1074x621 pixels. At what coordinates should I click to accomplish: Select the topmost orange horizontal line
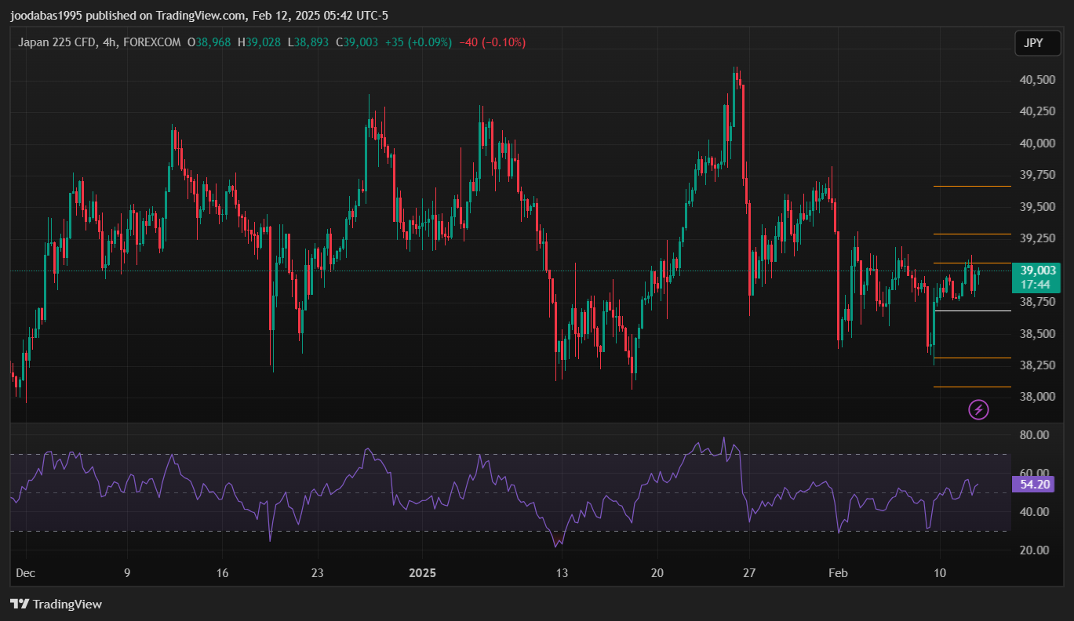tap(971, 187)
